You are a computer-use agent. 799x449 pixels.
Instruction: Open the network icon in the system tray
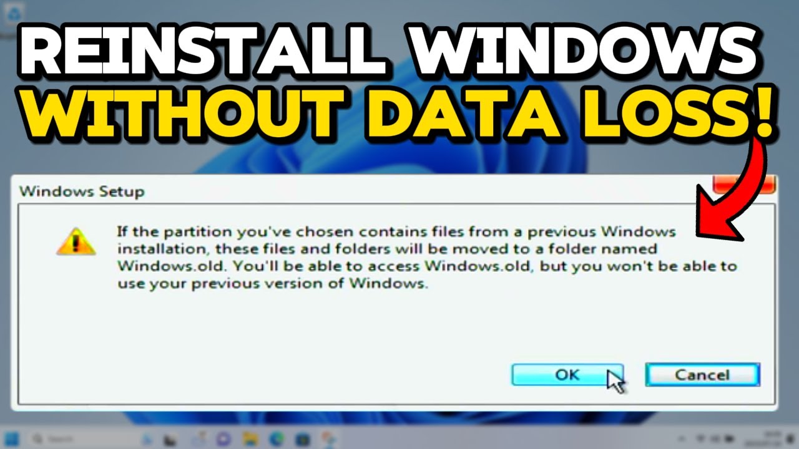[x=700, y=440]
